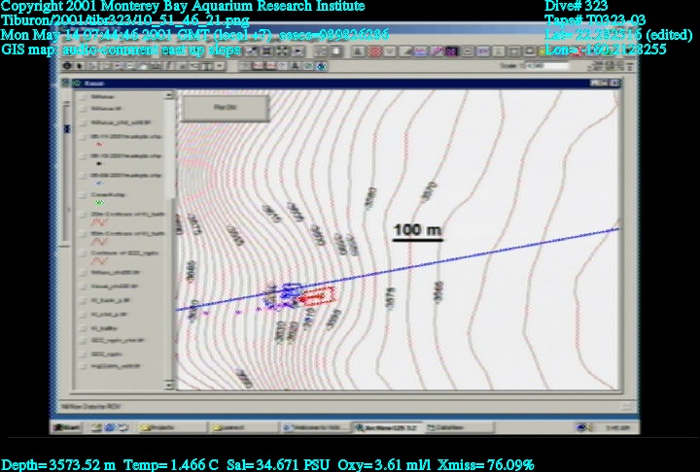
Task: Switch to ArcView GIS 3.2 taskbar item
Action: point(384,426)
